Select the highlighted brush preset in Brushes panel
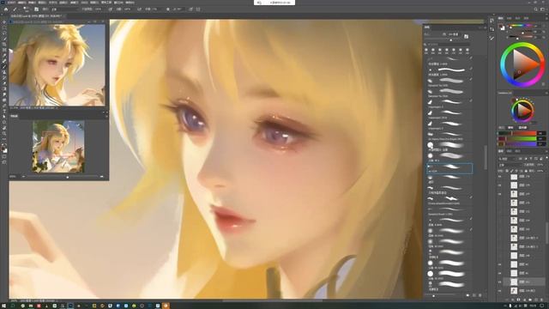Image resolution: width=549 pixels, height=309 pixels. click(x=449, y=168)
